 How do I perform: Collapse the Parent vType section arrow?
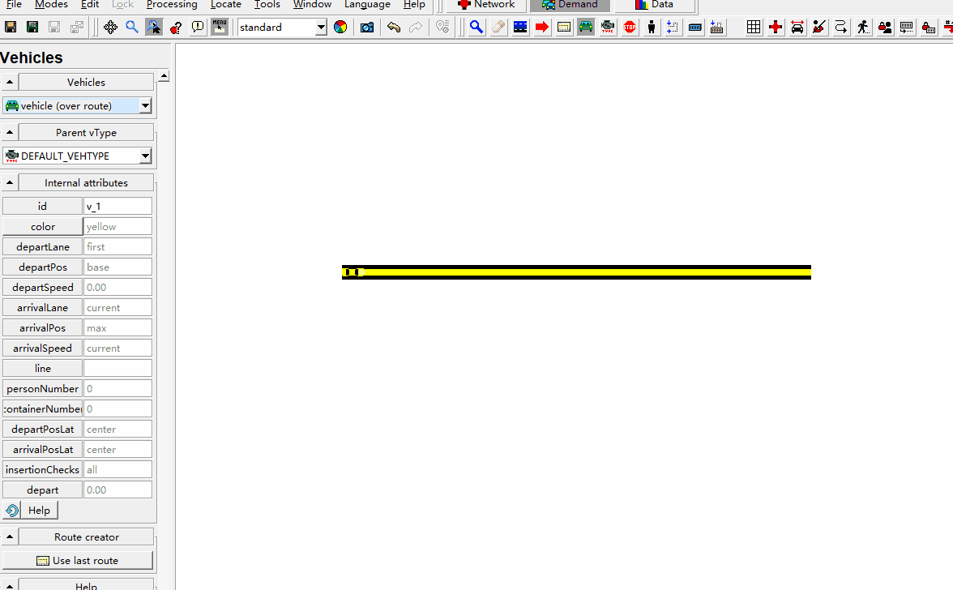pos(10,132)
